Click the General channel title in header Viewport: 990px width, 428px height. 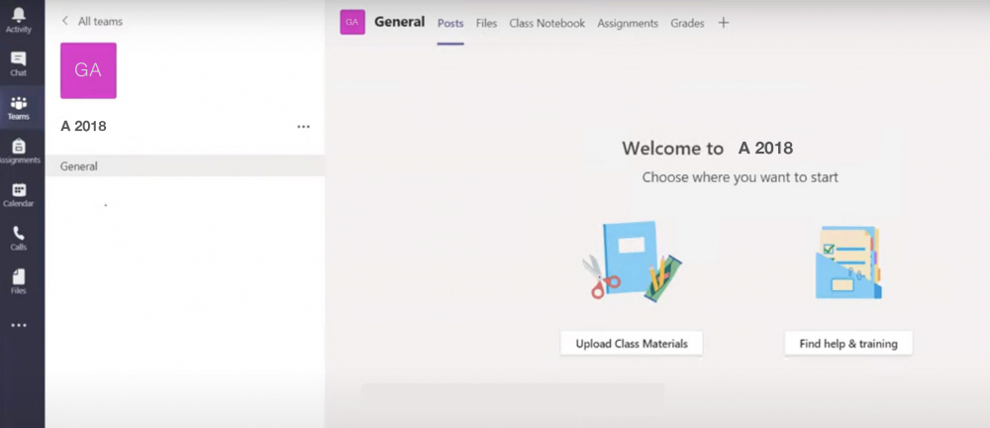click(x=400, y=22)
